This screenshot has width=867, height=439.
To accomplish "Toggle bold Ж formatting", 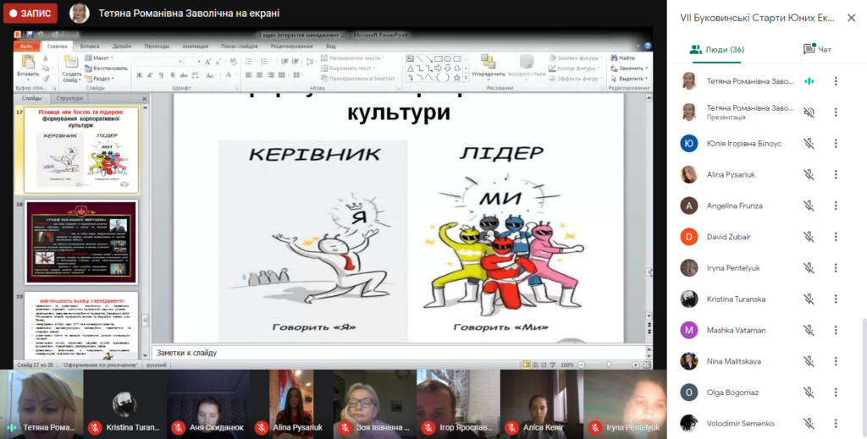I will tap(140, 75).
